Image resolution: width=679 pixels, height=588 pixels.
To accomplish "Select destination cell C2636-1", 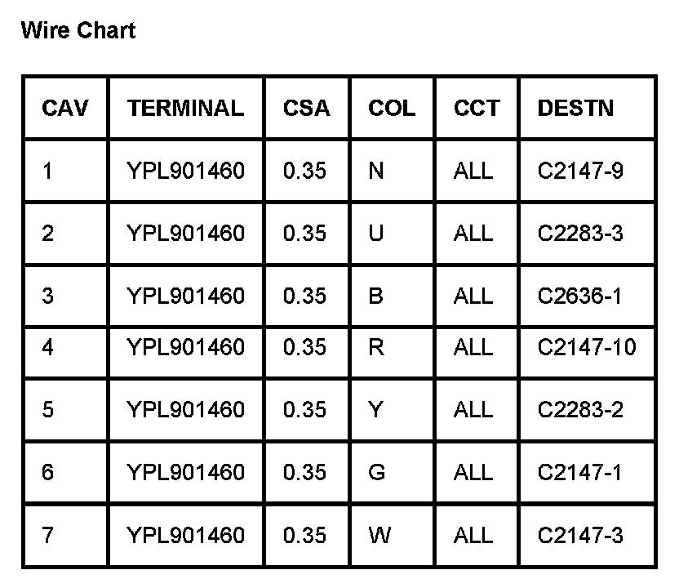I will [579, 296].
